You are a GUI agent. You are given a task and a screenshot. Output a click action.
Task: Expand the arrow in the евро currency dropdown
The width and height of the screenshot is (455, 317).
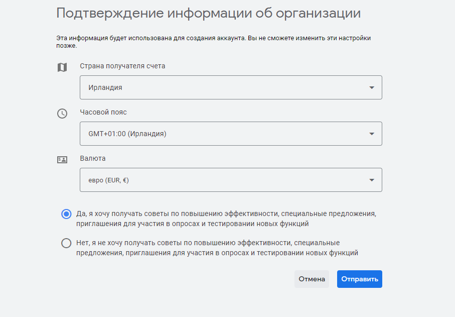tap(371, 180)
